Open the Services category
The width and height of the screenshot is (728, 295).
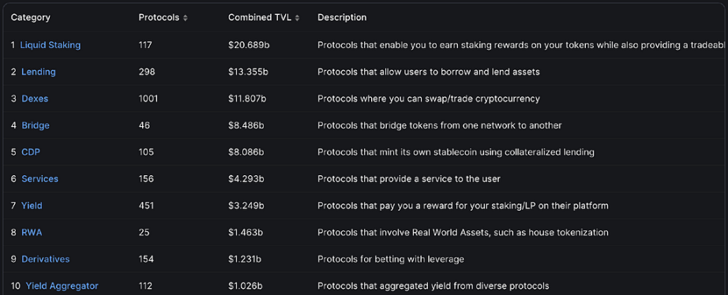(x=40, y=178)
